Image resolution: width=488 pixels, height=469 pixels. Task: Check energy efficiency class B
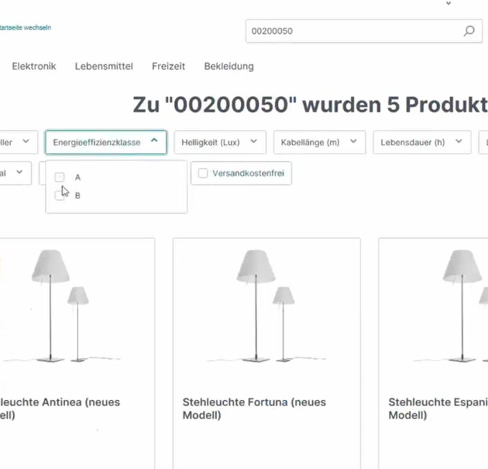tap(60, 196)
